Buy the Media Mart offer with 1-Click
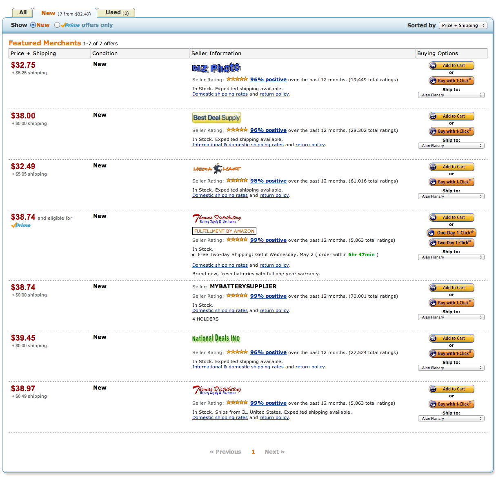 coord(452,182)
